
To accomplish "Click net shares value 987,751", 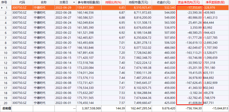I will [208, 103].
